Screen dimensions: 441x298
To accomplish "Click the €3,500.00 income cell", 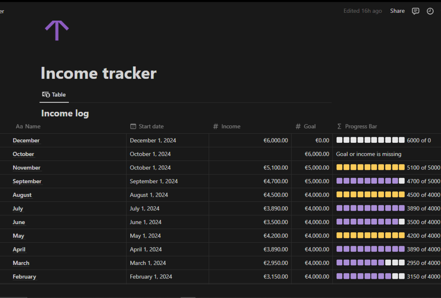I will tap(250, 222).
